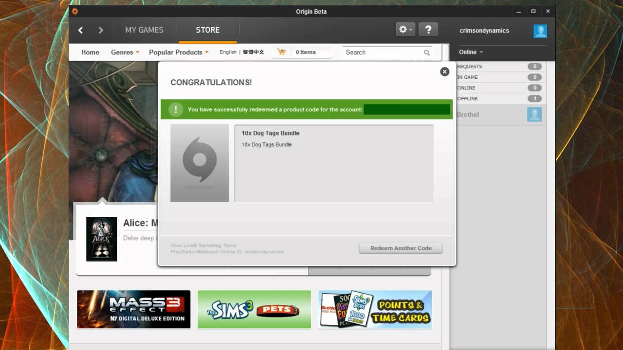Select Traditional Chinese language link

253,52
